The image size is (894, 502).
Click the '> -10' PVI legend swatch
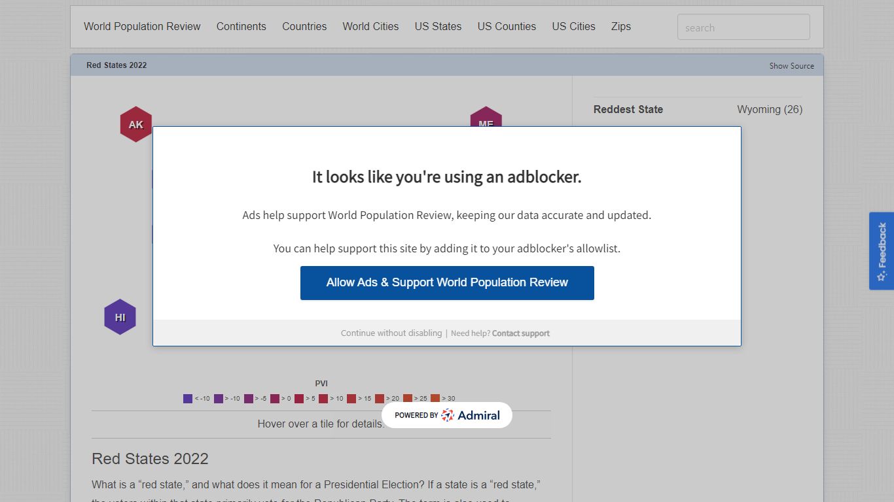[x=219, y=398]
